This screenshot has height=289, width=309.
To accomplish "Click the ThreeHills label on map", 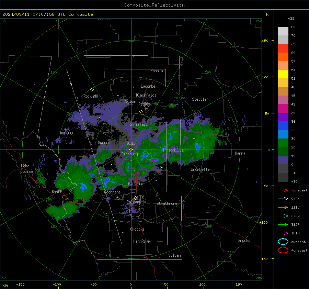I will (x=173, y=150).
